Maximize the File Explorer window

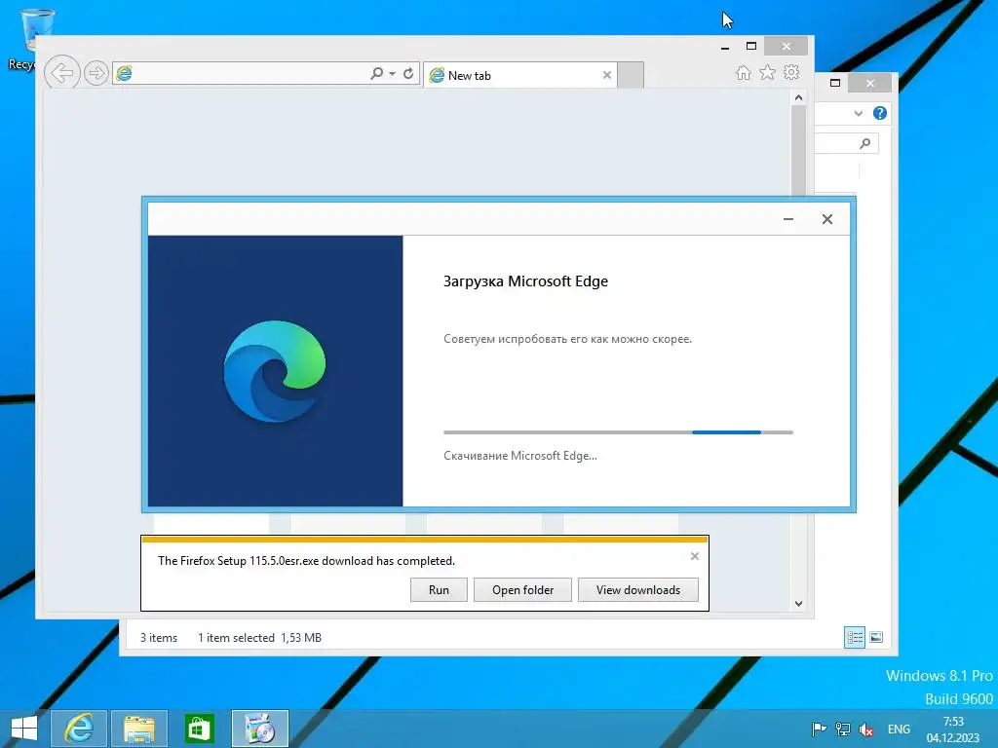[835, 83]
